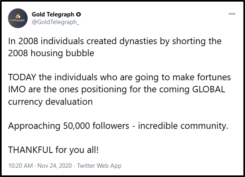Open the @GoldTelegraph_ handle link
245x177 pixels.
[x=55, y=22]
